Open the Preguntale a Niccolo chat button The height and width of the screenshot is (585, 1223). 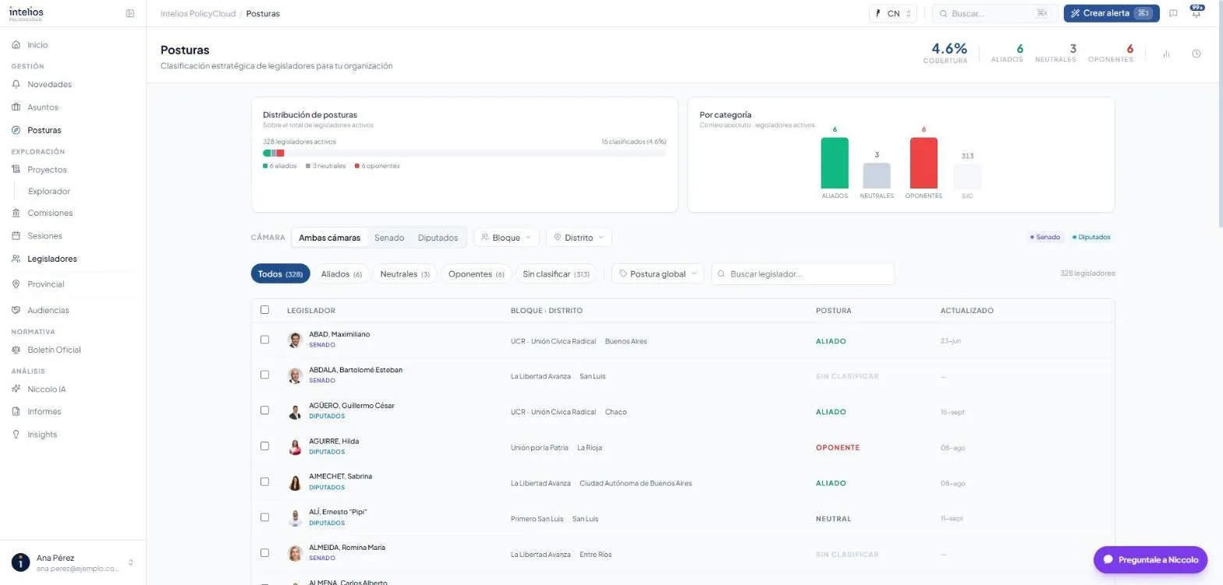point(1150,560)
